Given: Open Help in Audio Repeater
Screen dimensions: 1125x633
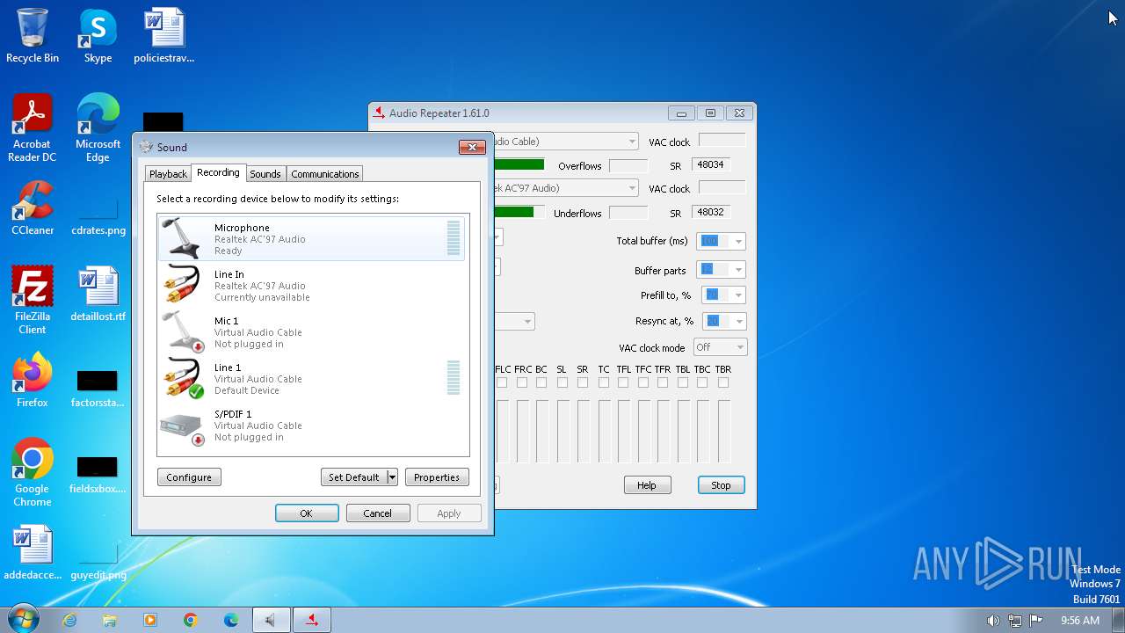Looking at the screenshot, I should (x=647, y=485).
